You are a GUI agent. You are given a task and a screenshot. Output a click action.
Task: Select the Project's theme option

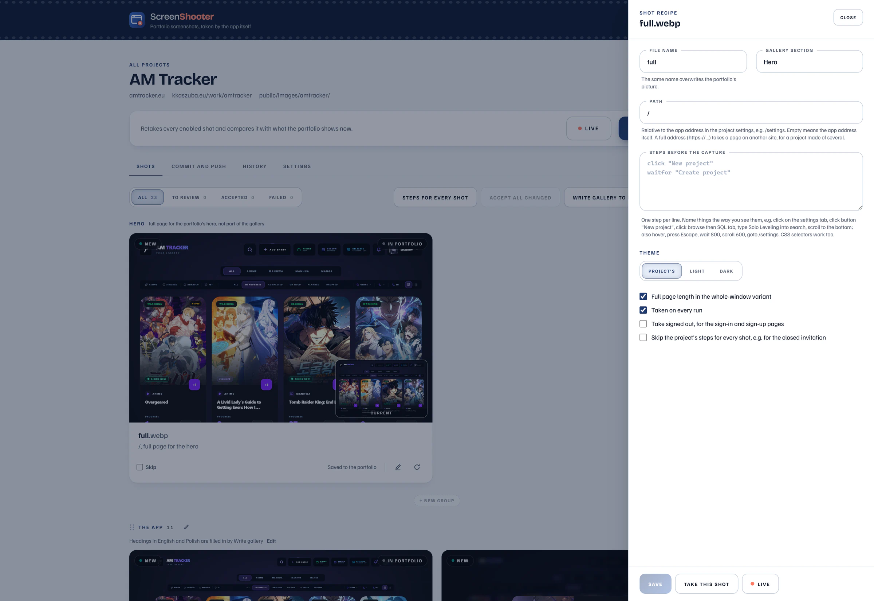(x=662, y=271)
